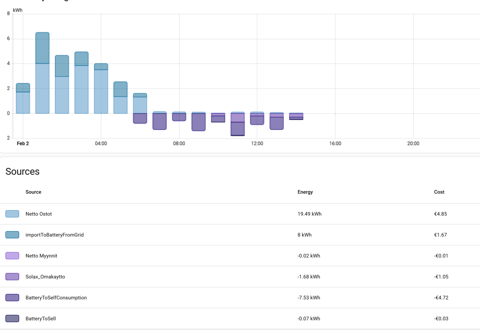Click the Netto Myynnit lilac swatch

(12, 256)
